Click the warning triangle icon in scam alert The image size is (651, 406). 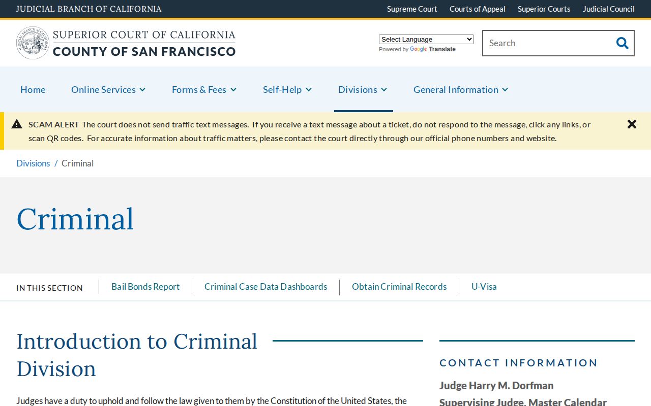click(x=17, y=124)
